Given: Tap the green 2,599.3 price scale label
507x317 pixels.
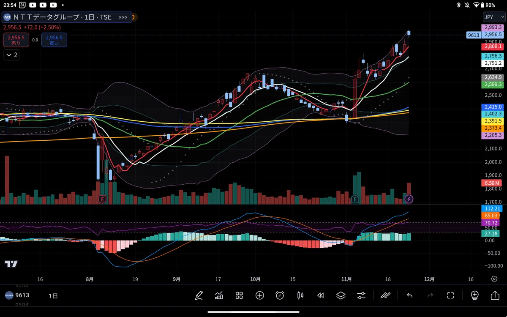Looking at the screenshot, I should 493,85.
